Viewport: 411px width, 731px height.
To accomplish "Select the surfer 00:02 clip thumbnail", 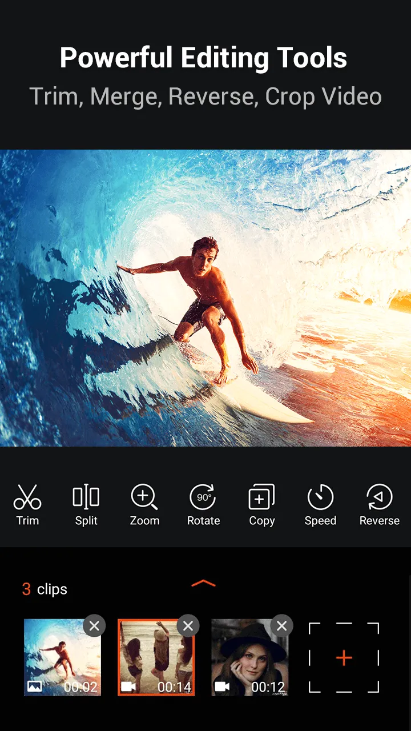I will coord(62,657).
